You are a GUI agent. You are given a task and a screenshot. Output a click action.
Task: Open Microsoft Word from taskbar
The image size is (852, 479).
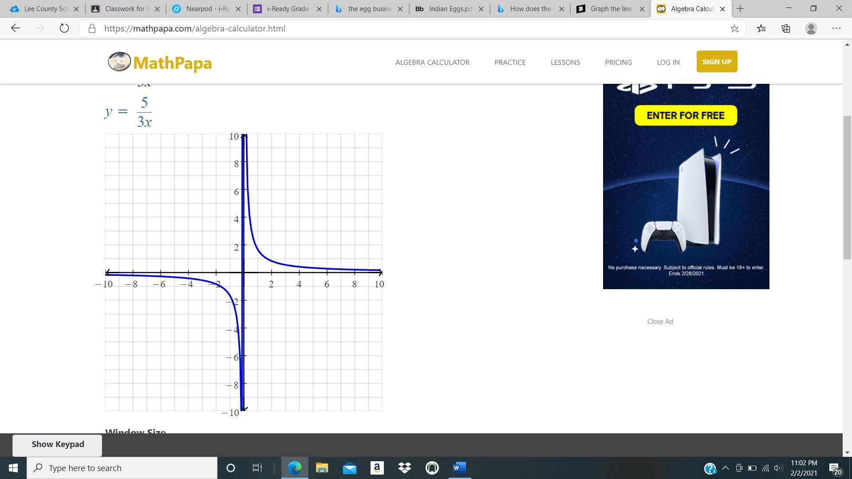(459, 468)
